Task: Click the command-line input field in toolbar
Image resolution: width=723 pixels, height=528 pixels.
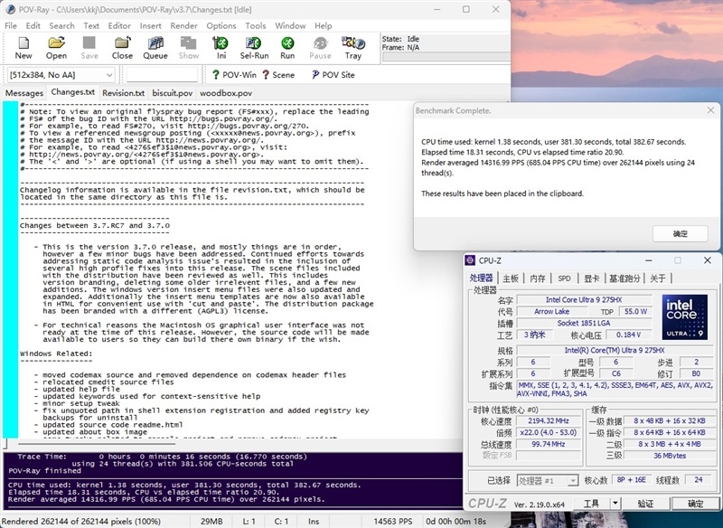Action: coord(162,75)
